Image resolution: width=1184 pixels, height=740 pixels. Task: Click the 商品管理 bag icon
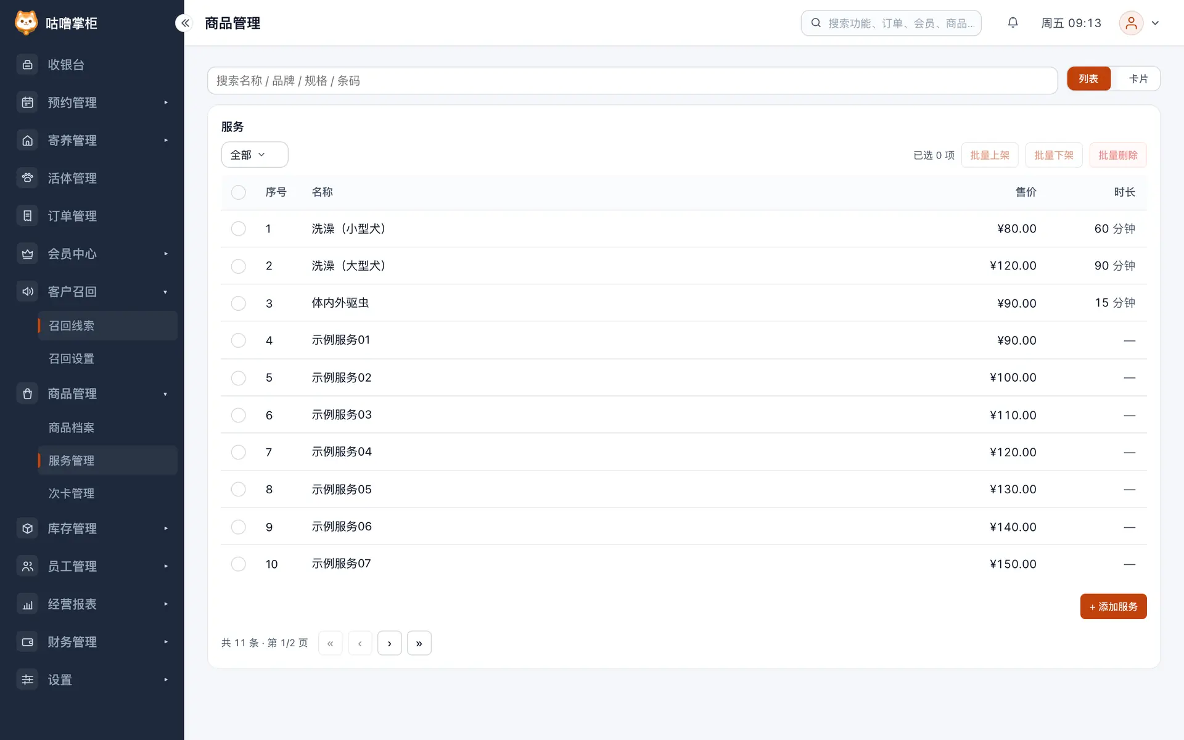(x=27, y=393)
